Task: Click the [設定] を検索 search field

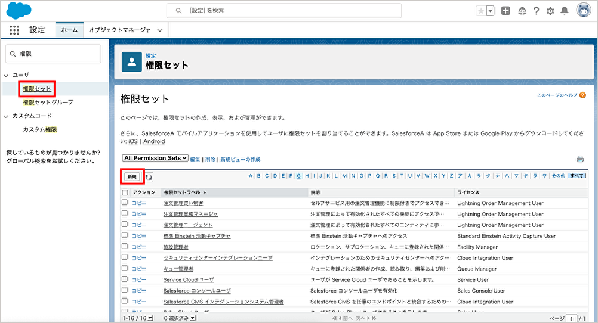Action: (283, 11)
